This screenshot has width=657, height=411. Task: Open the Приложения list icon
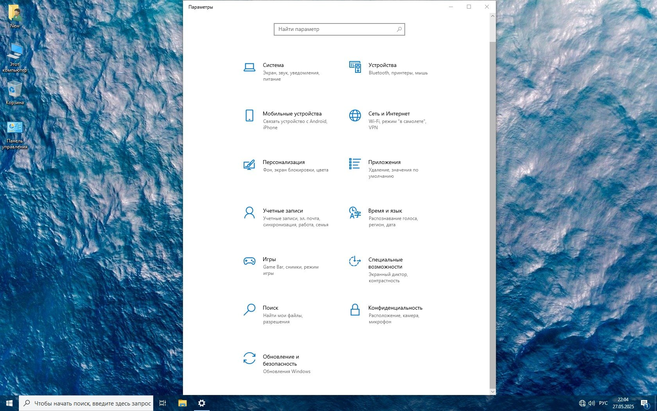coord(355,164)
